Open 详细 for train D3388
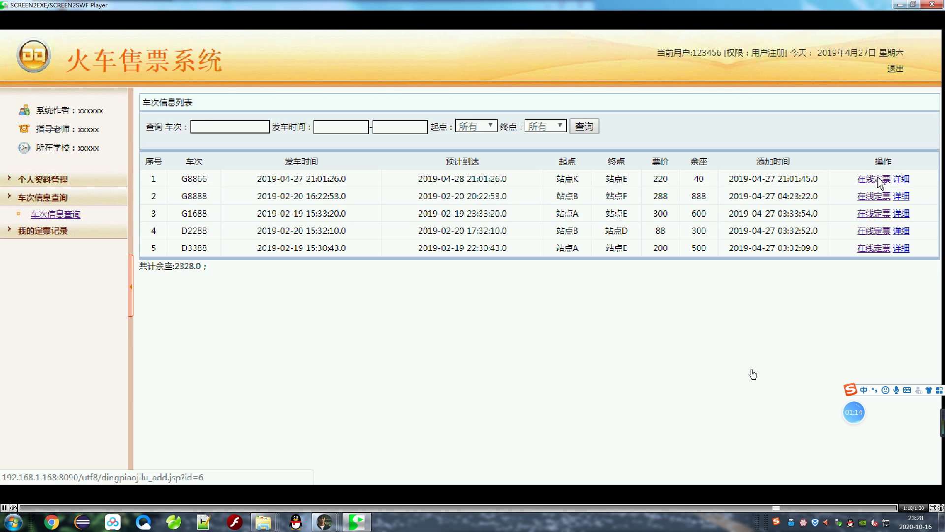The image size is (945, 532). (901, 248)
